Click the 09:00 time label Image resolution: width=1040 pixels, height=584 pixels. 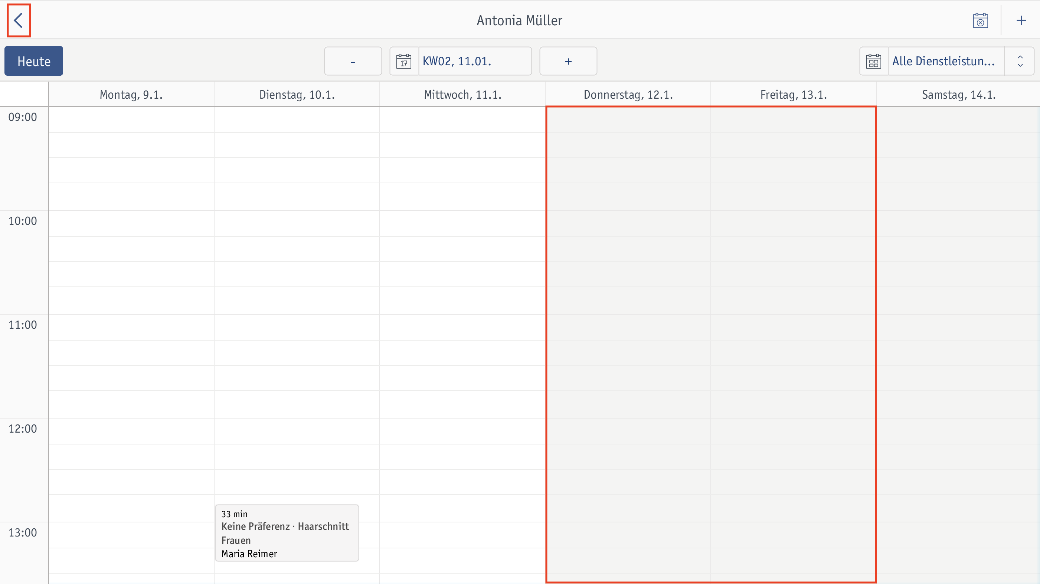click(x=23, y=117)
